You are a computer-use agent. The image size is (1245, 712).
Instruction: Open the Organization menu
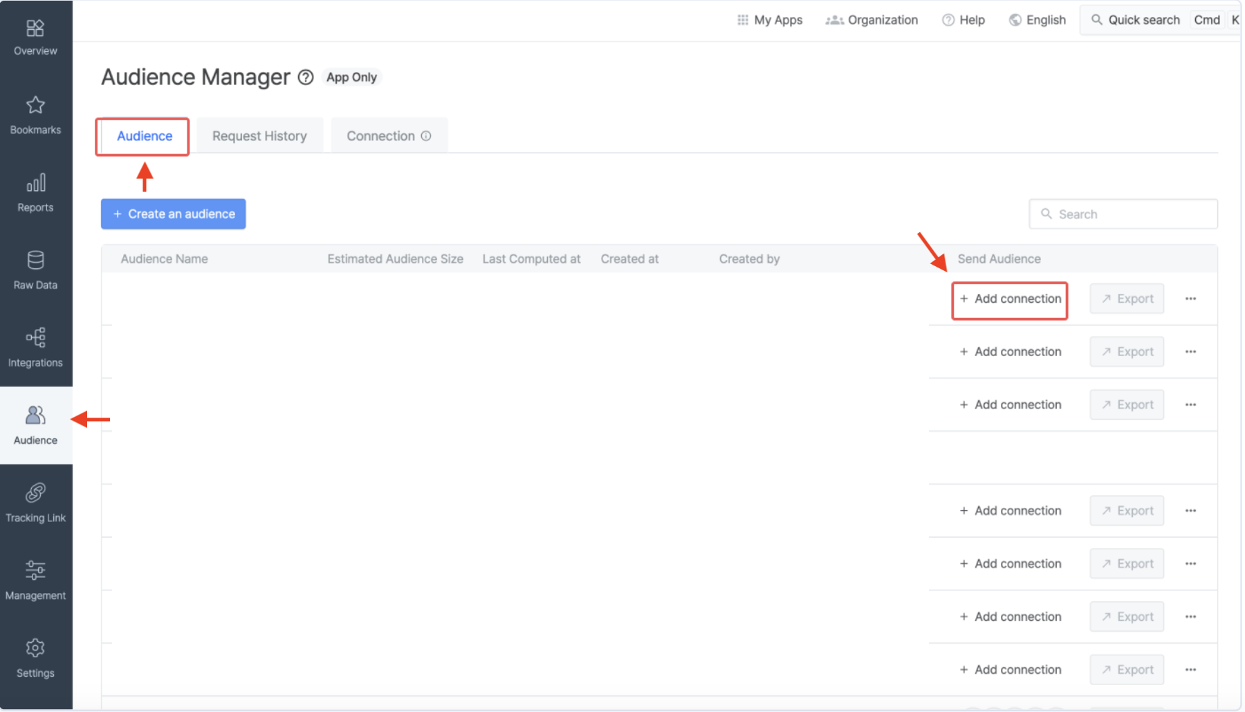point(871,20)
